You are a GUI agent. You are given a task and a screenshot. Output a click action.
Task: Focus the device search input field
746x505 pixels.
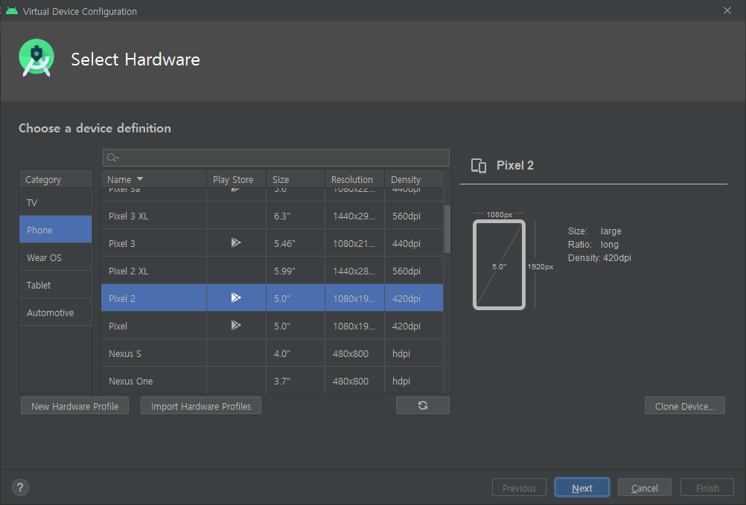pyautogui.click(x=276, y=158)
